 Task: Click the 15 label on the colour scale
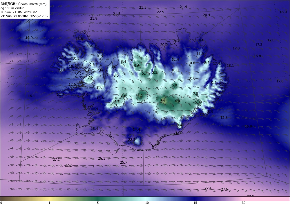(195, 203)
